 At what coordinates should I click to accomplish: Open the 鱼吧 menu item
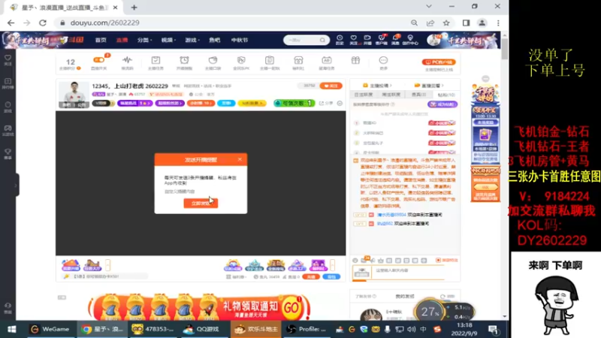pos(215,40)
